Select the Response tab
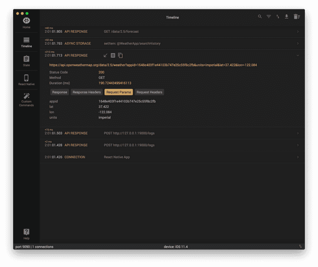The image size is (318, 267). (60, 92)
